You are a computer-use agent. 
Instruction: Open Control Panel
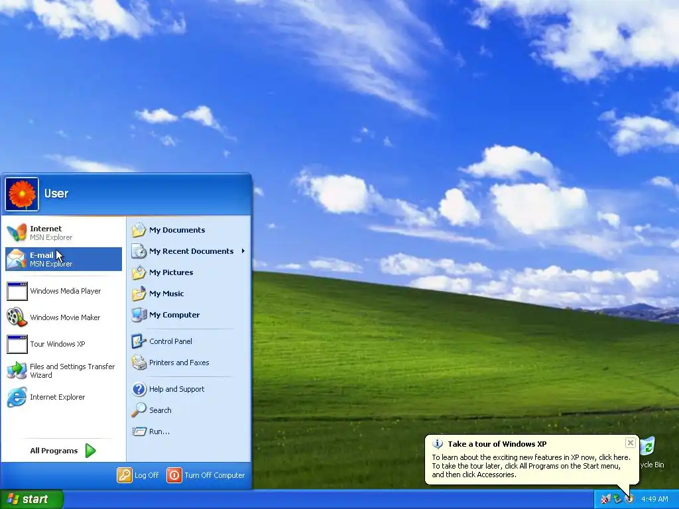[x=188, y=341]
